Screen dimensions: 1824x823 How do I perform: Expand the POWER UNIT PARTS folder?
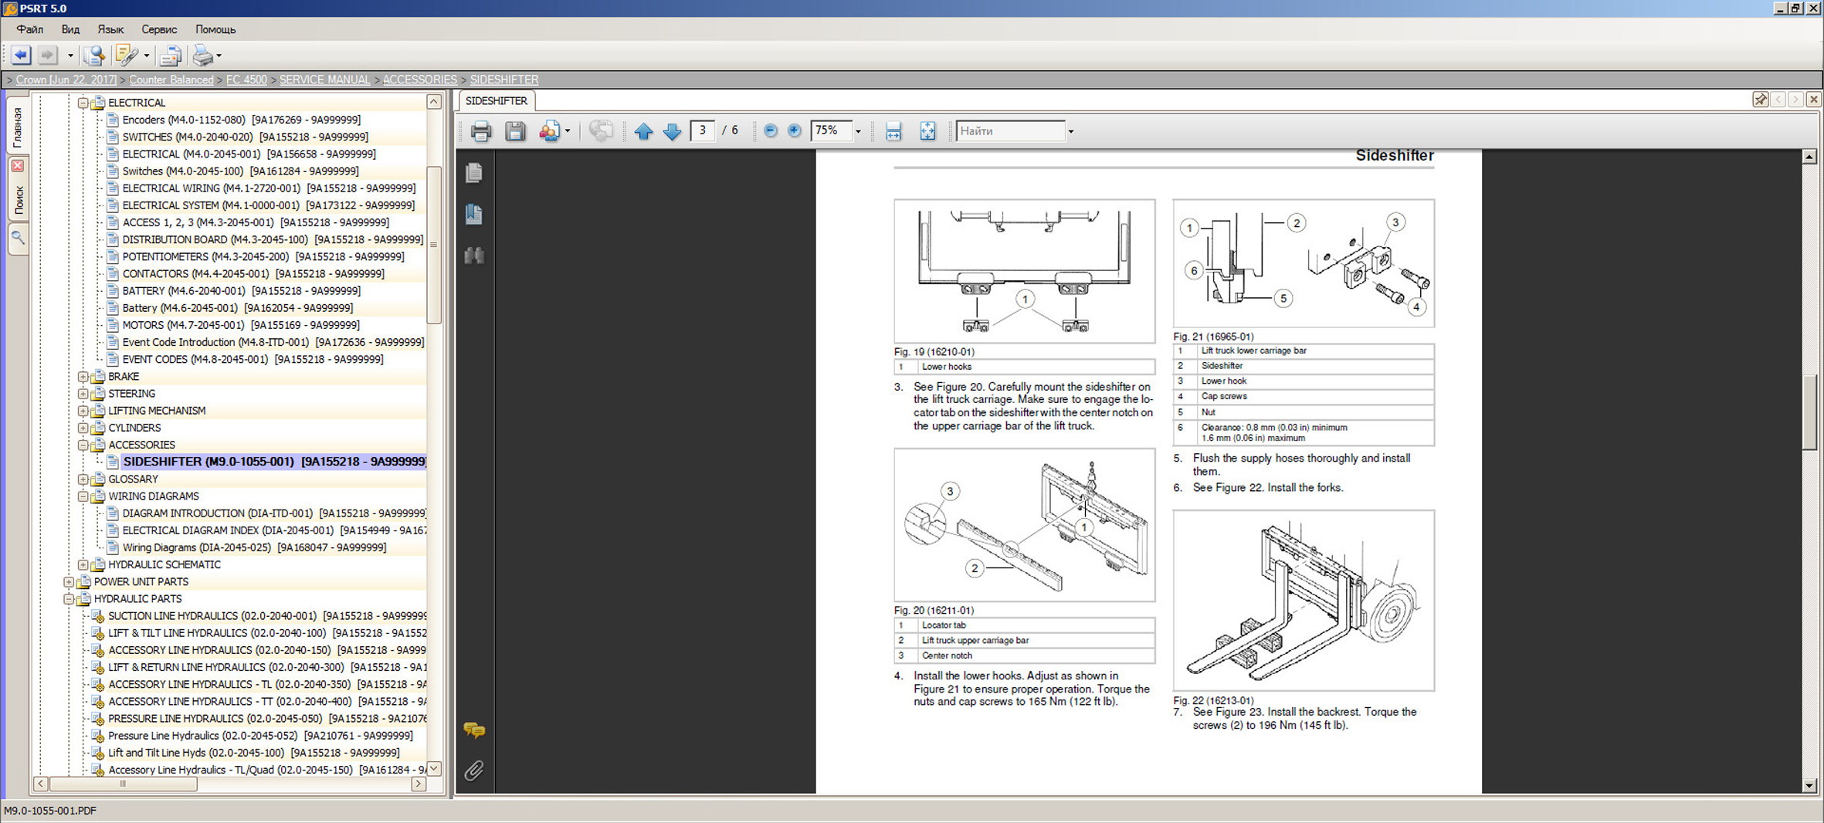tap(69, 582)
